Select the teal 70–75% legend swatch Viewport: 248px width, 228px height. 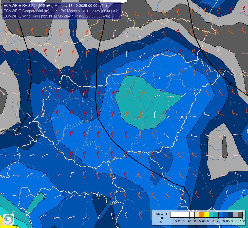click(x=216, y=215)
